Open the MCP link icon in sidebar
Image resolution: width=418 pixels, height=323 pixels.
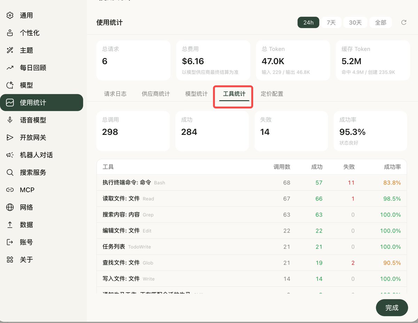[10, 189]
